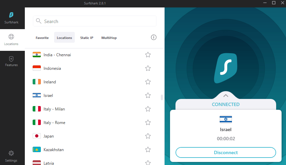Click Israel flag in connection card
Viewport: 286px width, 165px height.
click(226, 119)
